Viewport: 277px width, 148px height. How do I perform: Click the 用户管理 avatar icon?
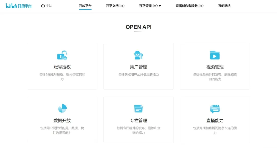tap(138, 55)
